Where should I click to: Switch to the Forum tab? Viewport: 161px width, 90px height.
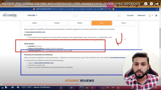point(124,23)
